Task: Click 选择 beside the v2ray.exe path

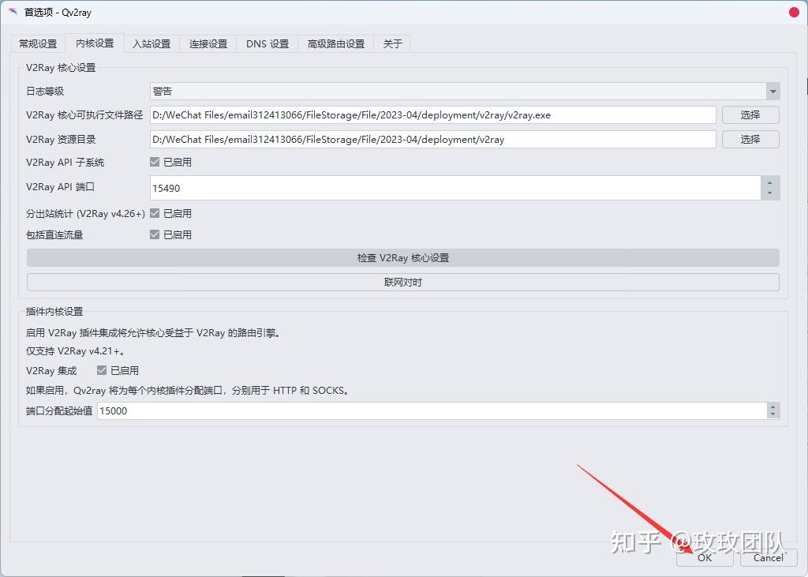Action: [x=750, y=115]
